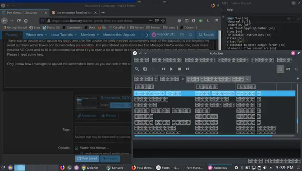Click the Audacious app icon in title bar

click(293, 53)
